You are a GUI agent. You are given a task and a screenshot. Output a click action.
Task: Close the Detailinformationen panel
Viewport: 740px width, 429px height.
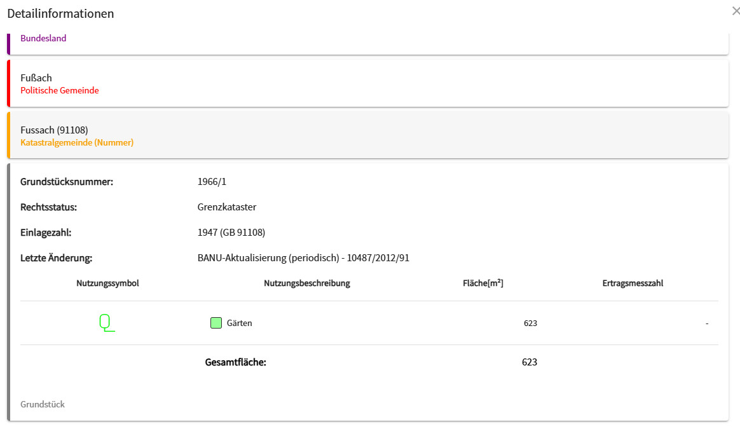pos(736,11)
